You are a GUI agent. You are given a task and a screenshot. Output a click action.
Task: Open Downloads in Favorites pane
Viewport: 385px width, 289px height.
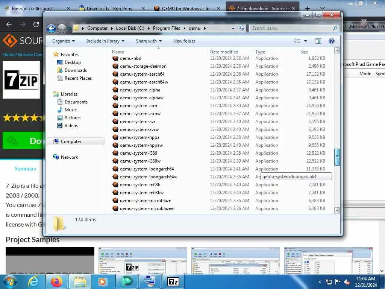tap(76, 70)
